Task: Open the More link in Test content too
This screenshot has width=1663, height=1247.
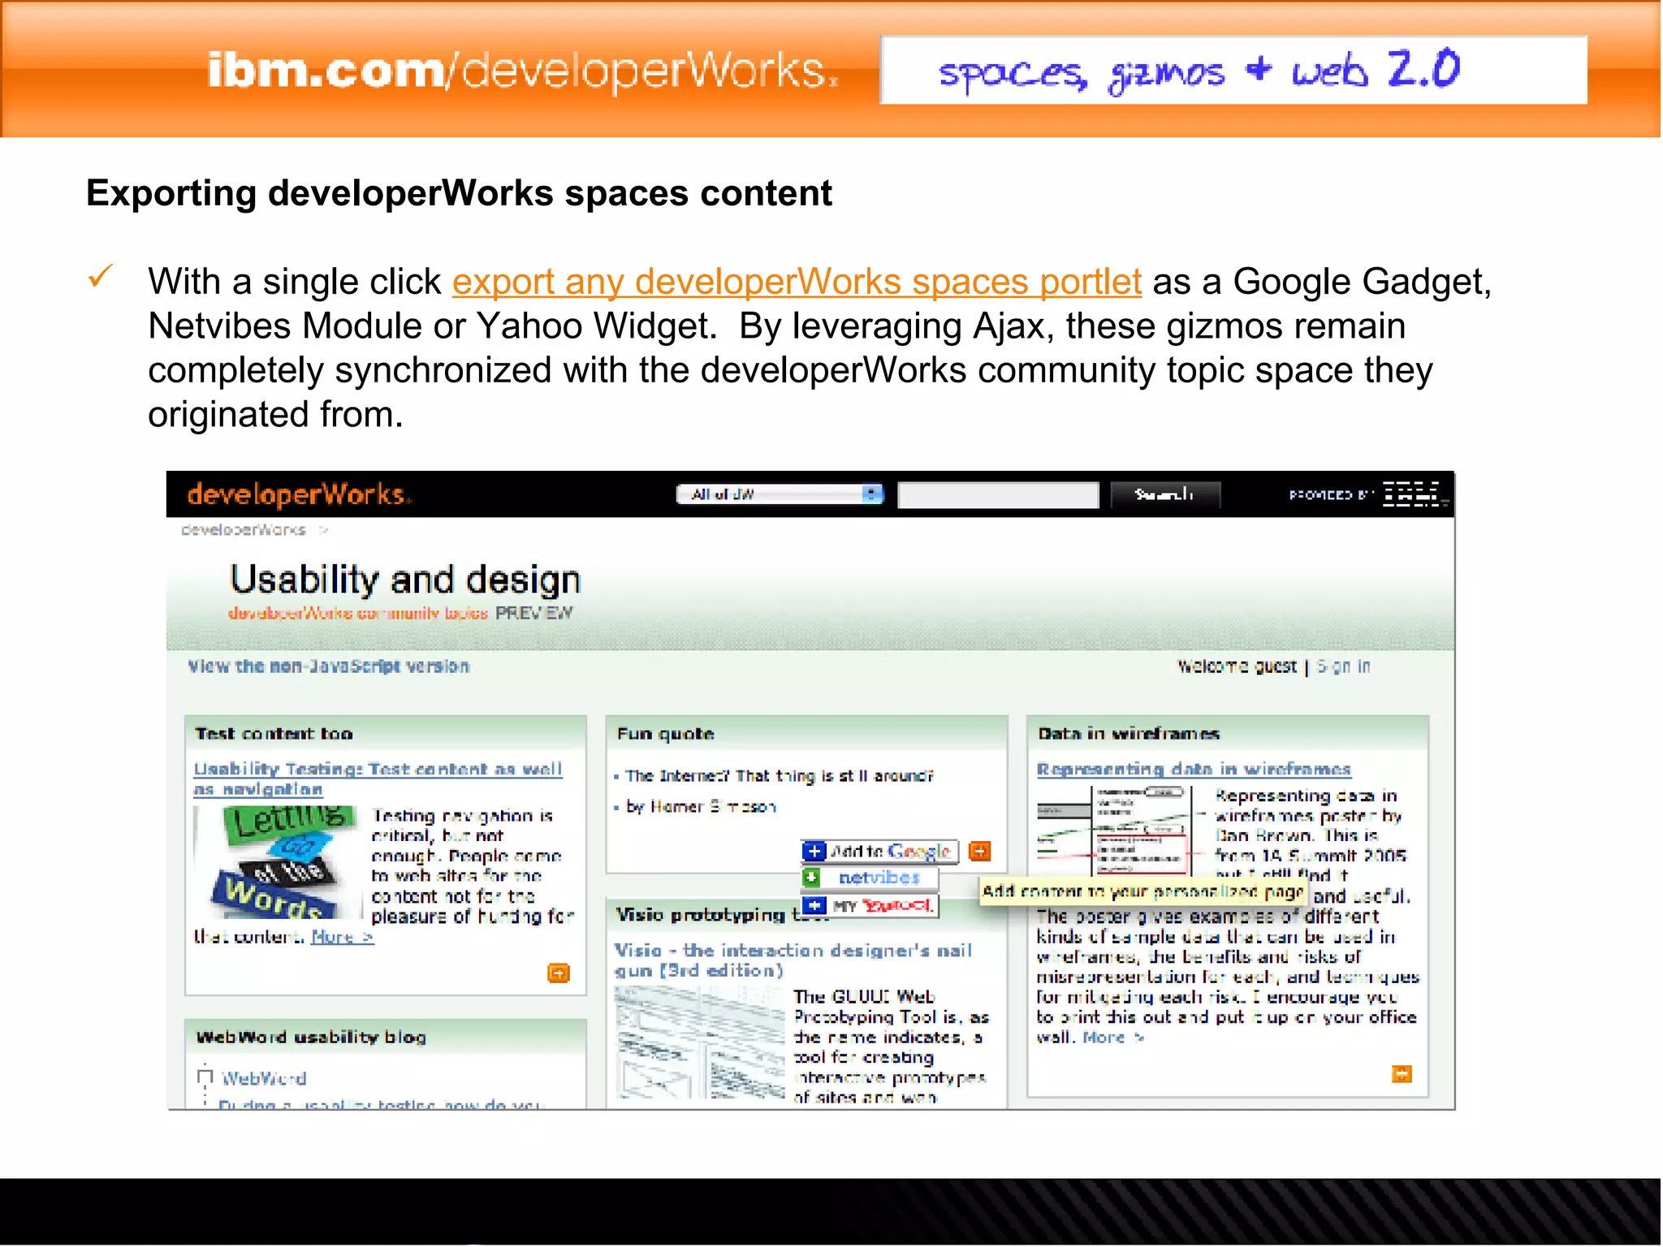Action: (342, 937)
